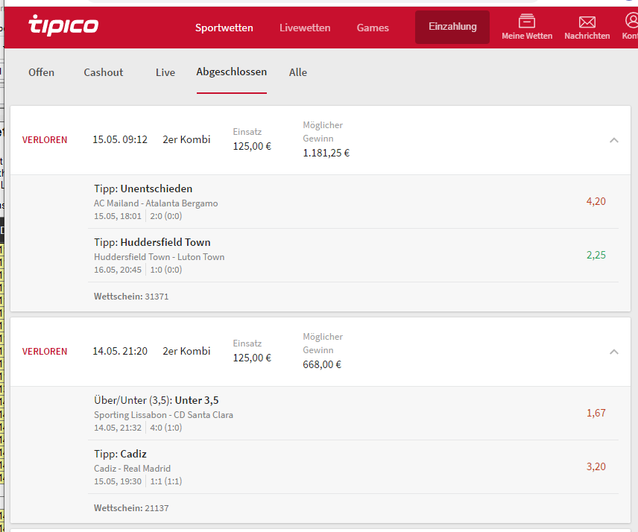Image resolution: width=638 pixels, height=532 pixels.
Task: Show the Alle bets tab
Action: pos(298,72)
